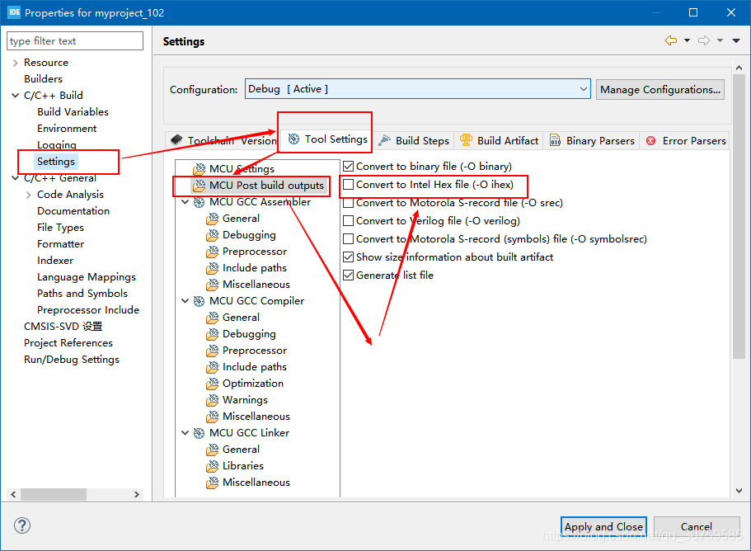
Task: Switch to the Binary Parsers tab
Action: 592,141
